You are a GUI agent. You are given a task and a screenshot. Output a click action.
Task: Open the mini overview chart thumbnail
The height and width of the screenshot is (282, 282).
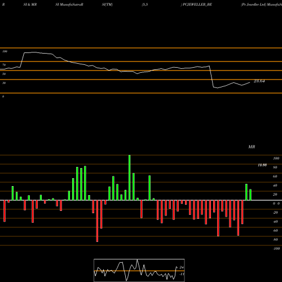point(139,270)
